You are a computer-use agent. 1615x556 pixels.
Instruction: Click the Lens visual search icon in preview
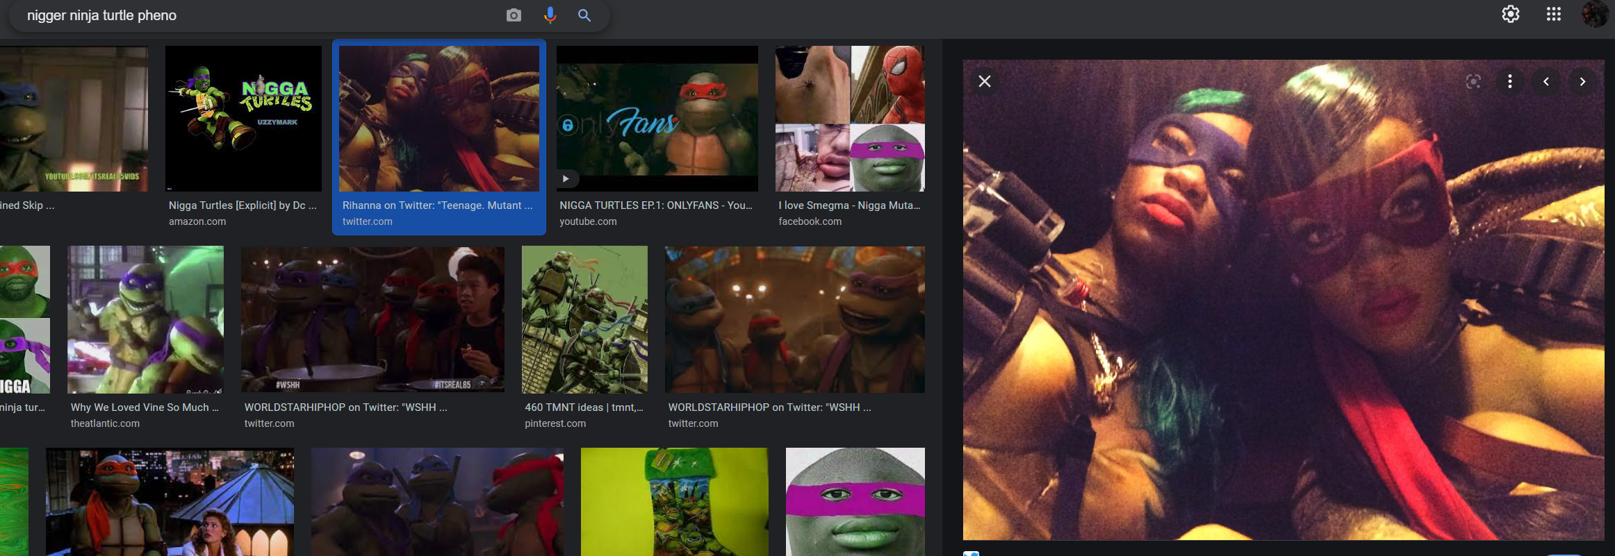pyautogui.click(x=1473, y=81)
